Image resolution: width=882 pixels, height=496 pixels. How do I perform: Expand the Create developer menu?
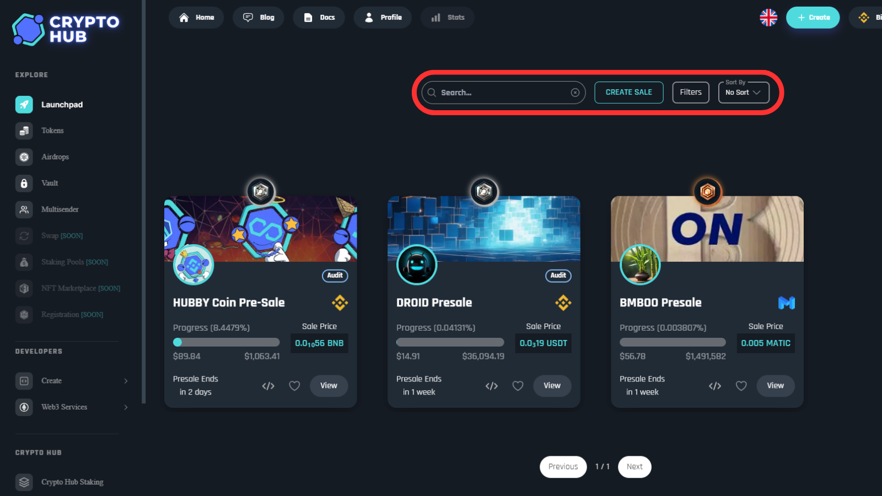tap(72, 381)
